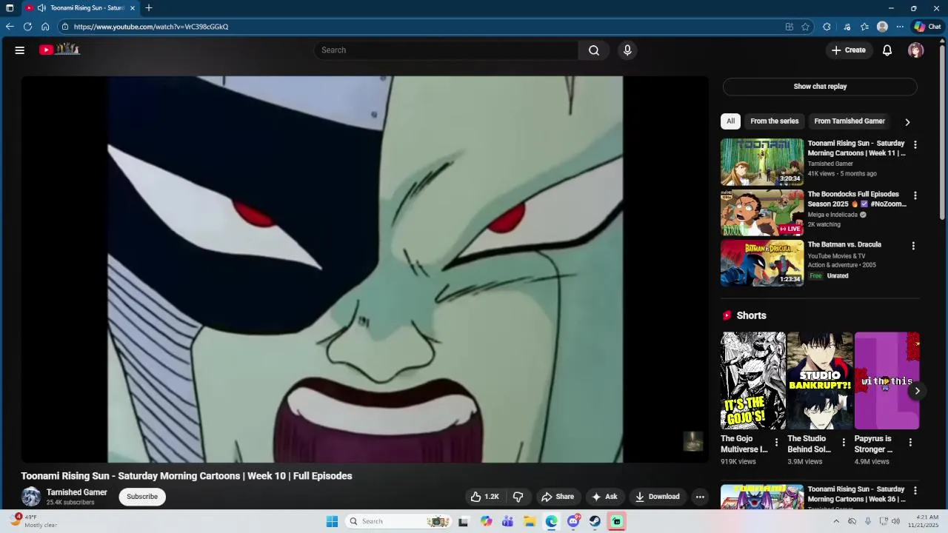Open The Studio Behind Solo short
Image resolution: width=948 pixels, height=533 pixels.
(820, 381)
